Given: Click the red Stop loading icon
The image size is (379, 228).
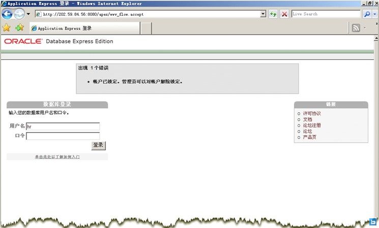Looking at the screenshot, I should pyautogui.click(x=284, y=14).
